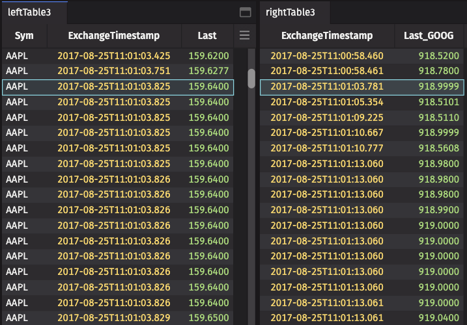Select the AAPL row with Last 159.6500
This screenshot has height=325, width=467.
(x=118, y=318)
